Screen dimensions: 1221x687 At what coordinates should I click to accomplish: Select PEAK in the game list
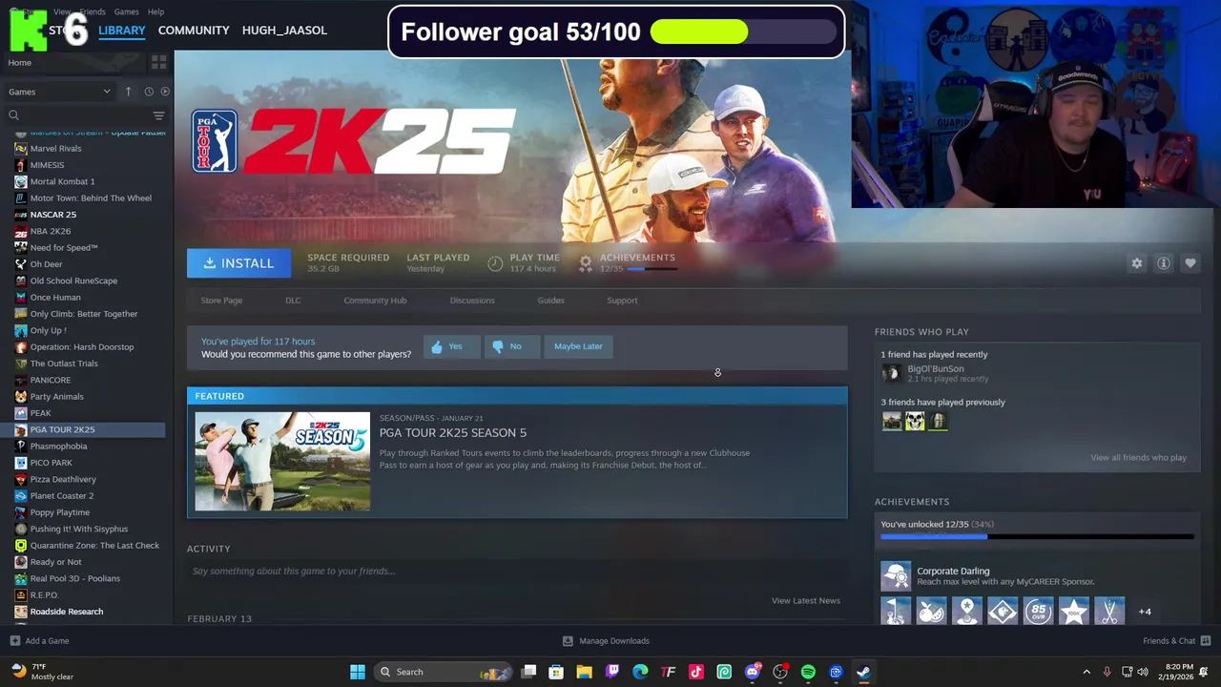pos(40,413)
